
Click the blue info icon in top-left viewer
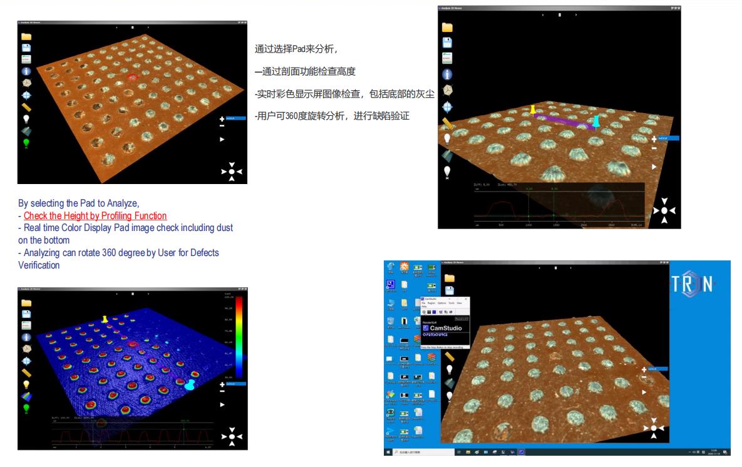tap(26, 71)
